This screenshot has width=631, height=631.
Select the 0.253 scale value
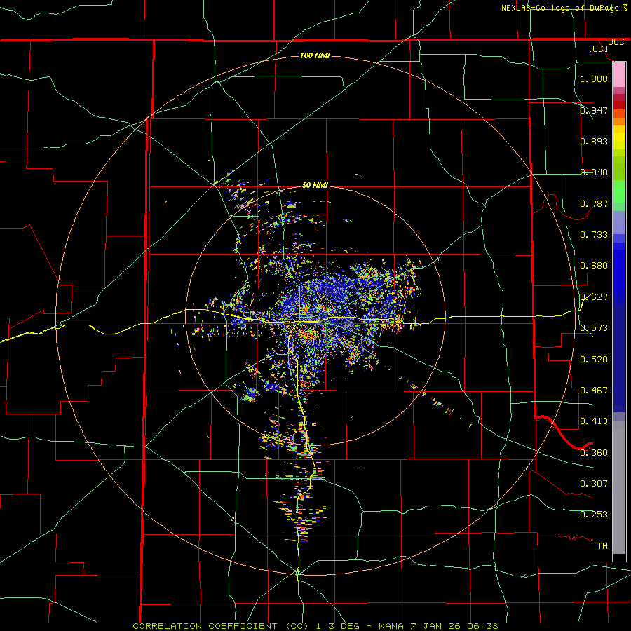[x=594, y=515]
